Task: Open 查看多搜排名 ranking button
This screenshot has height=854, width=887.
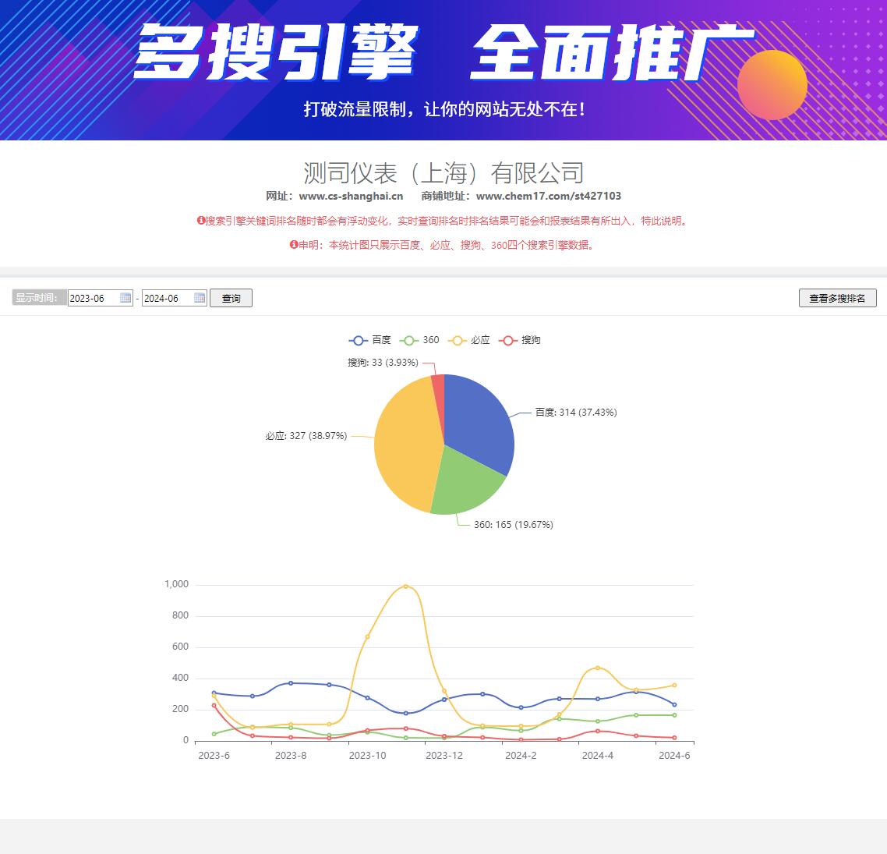Action: [837, 298]
